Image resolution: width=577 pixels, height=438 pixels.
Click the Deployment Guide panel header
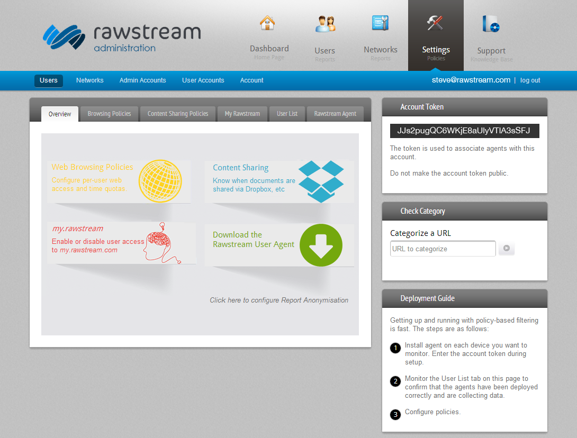click(464, 298)
